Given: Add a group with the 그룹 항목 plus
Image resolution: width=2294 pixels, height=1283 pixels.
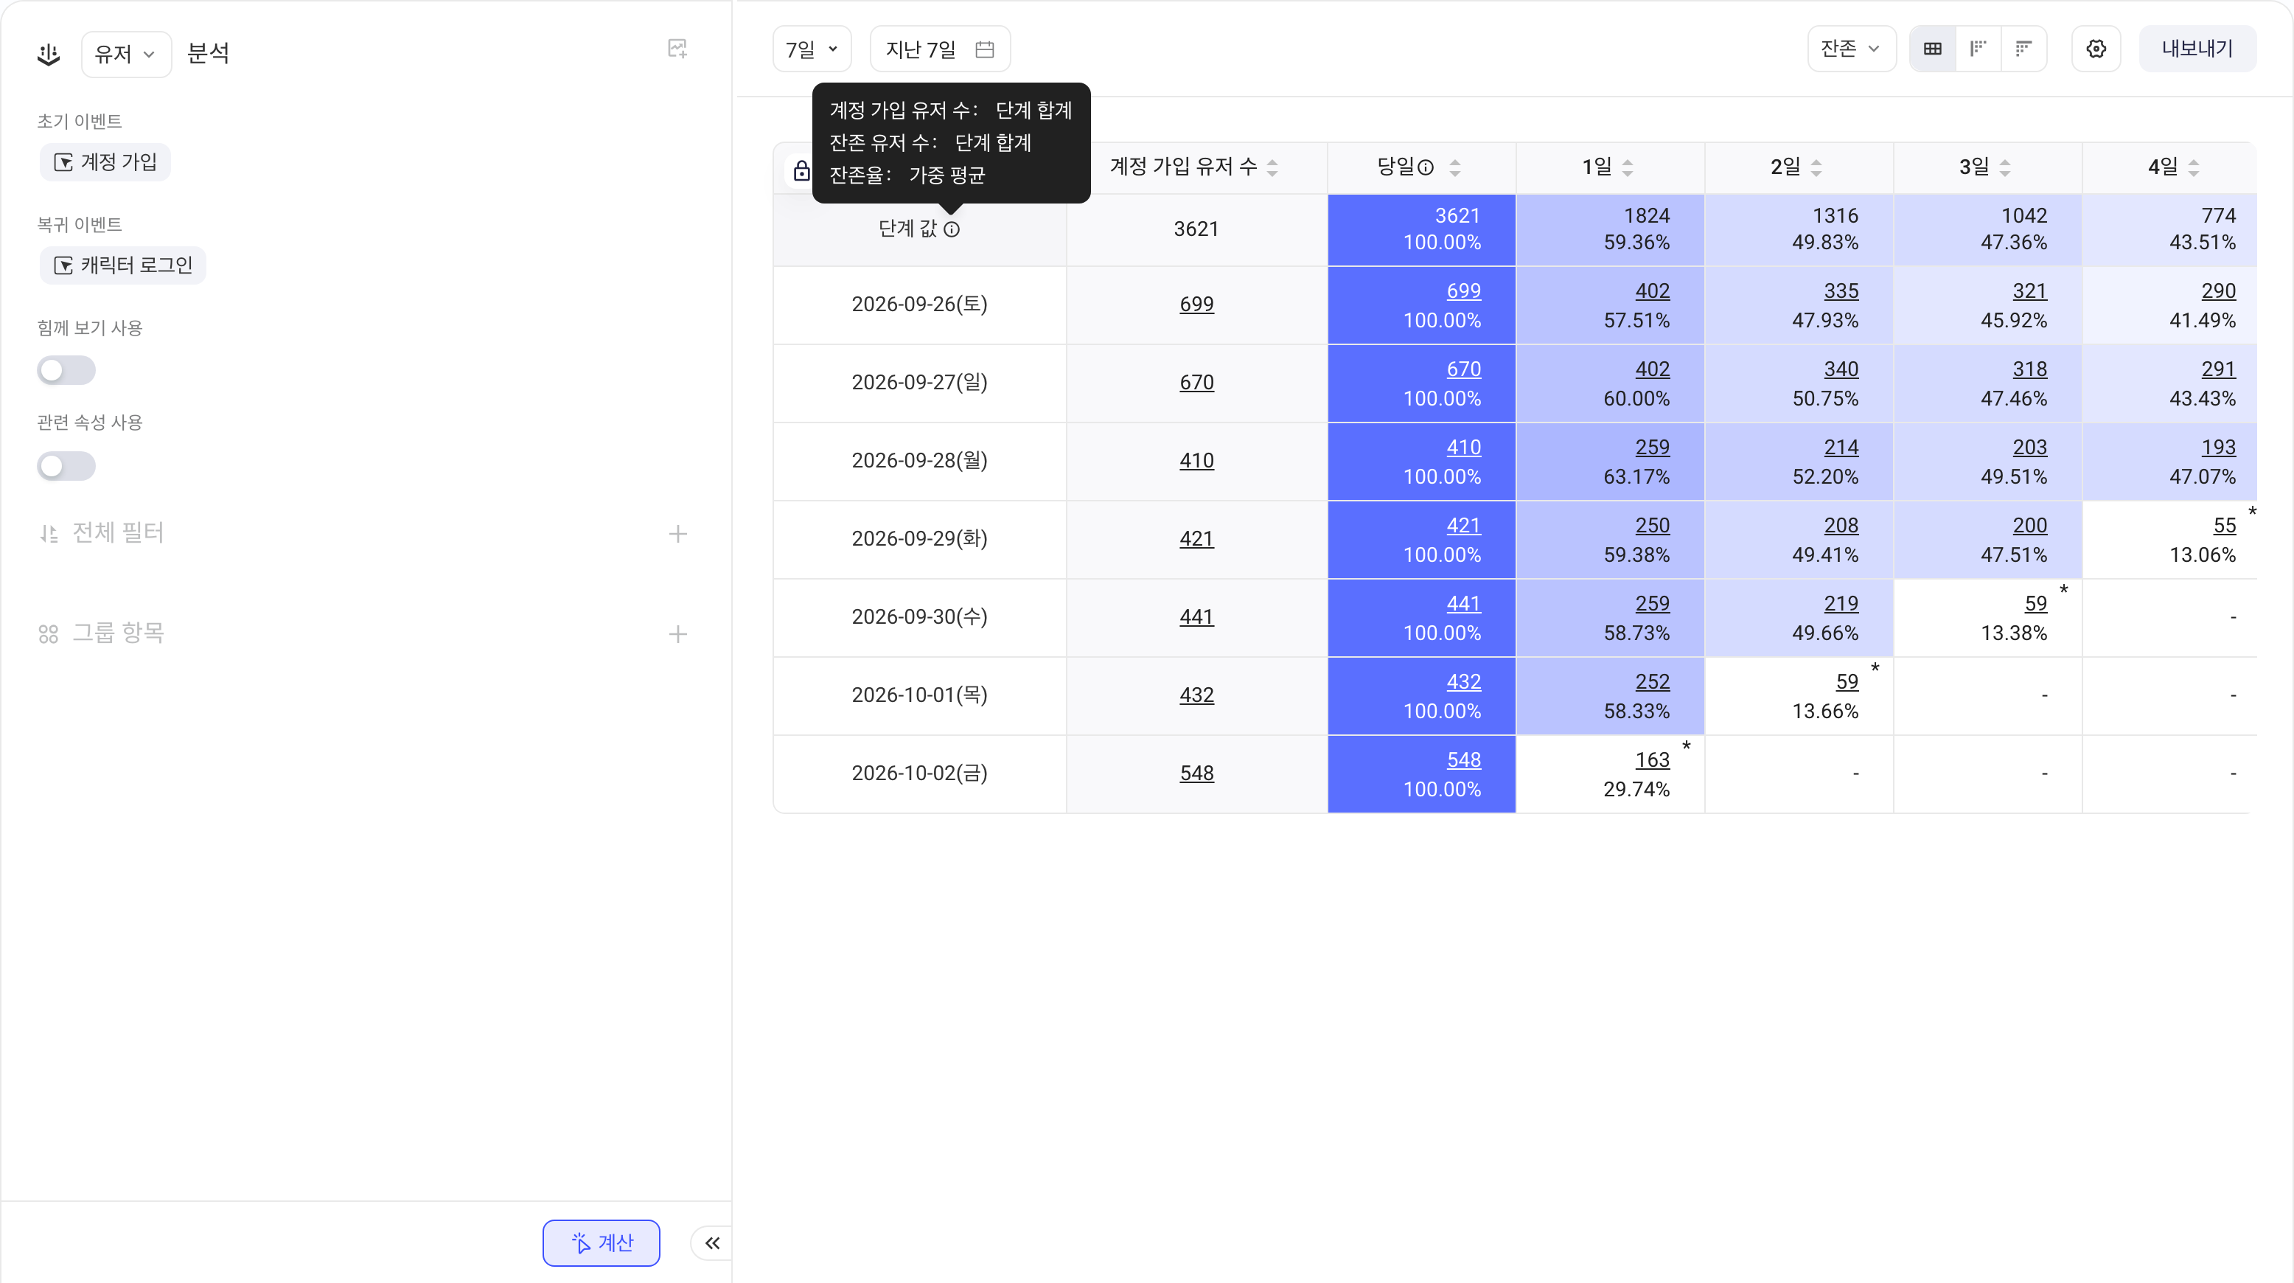Looking at the screenshot, I should tap(677, 634).
